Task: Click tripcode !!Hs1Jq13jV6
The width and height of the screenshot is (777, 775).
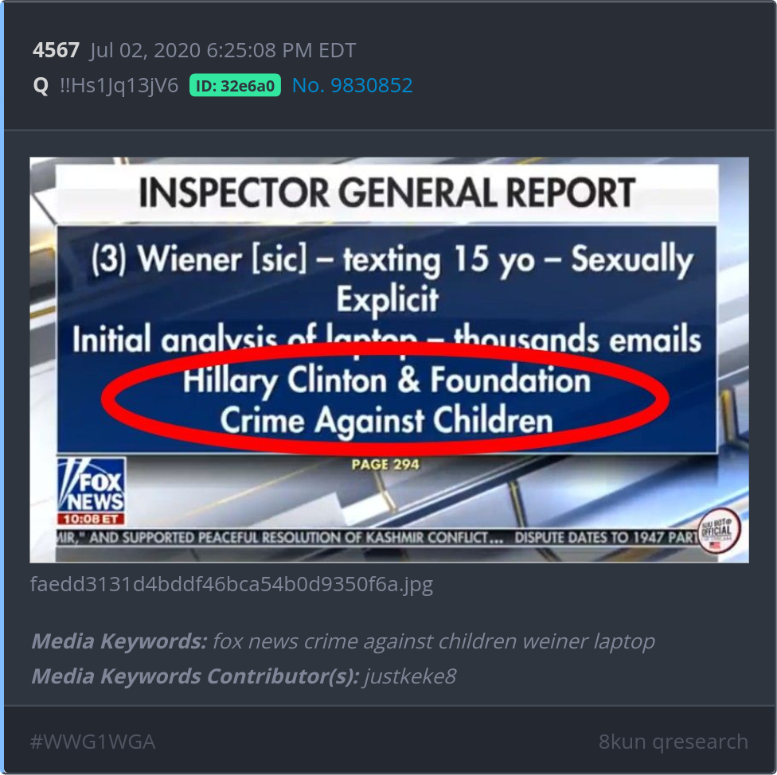Action: tap(119, 86)
